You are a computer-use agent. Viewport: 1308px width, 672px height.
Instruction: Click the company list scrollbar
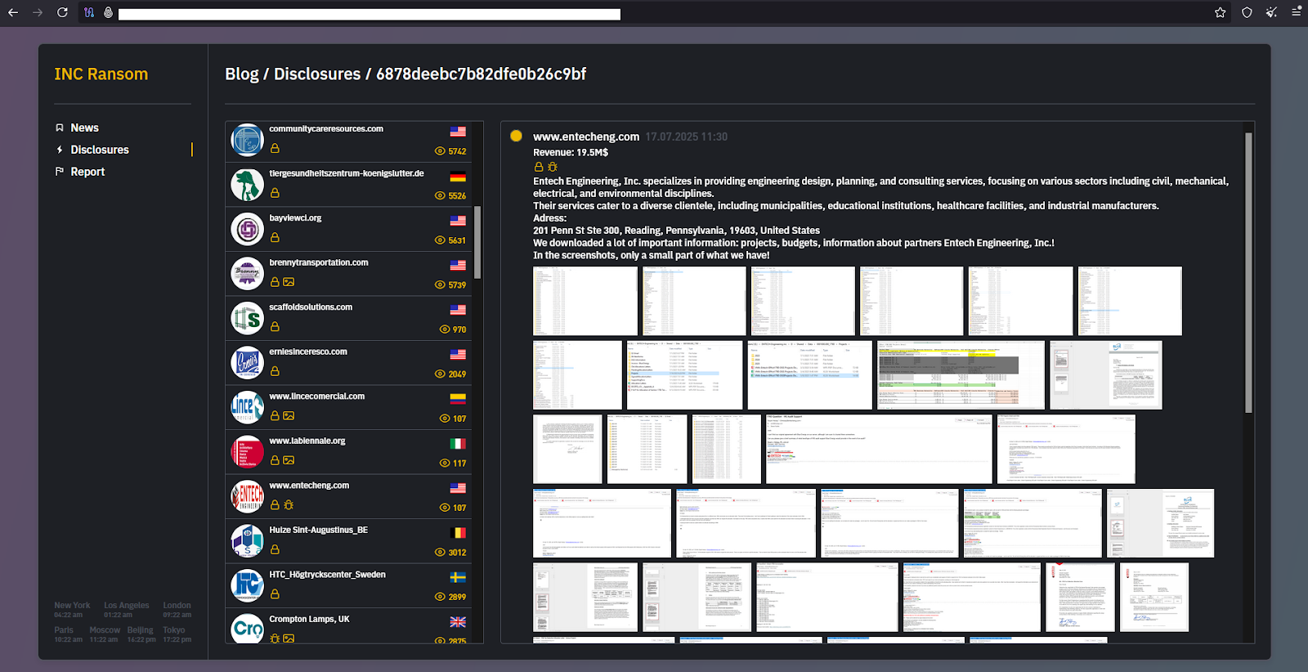coord(477,242)
